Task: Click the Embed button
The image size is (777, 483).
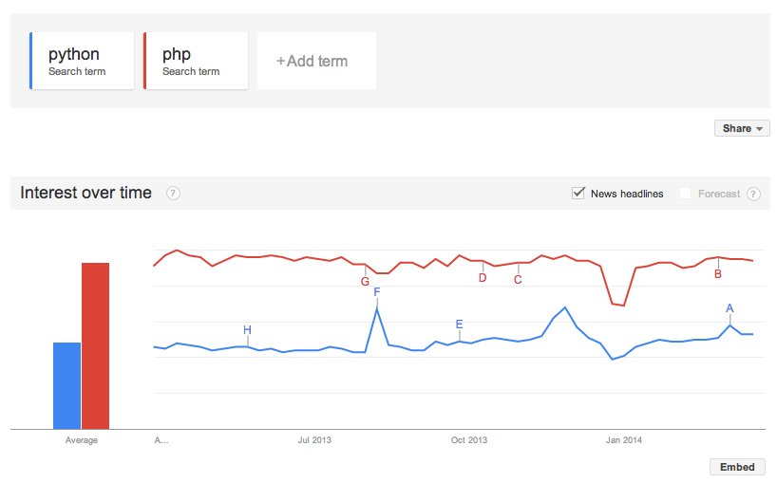Action: point(737,467)
